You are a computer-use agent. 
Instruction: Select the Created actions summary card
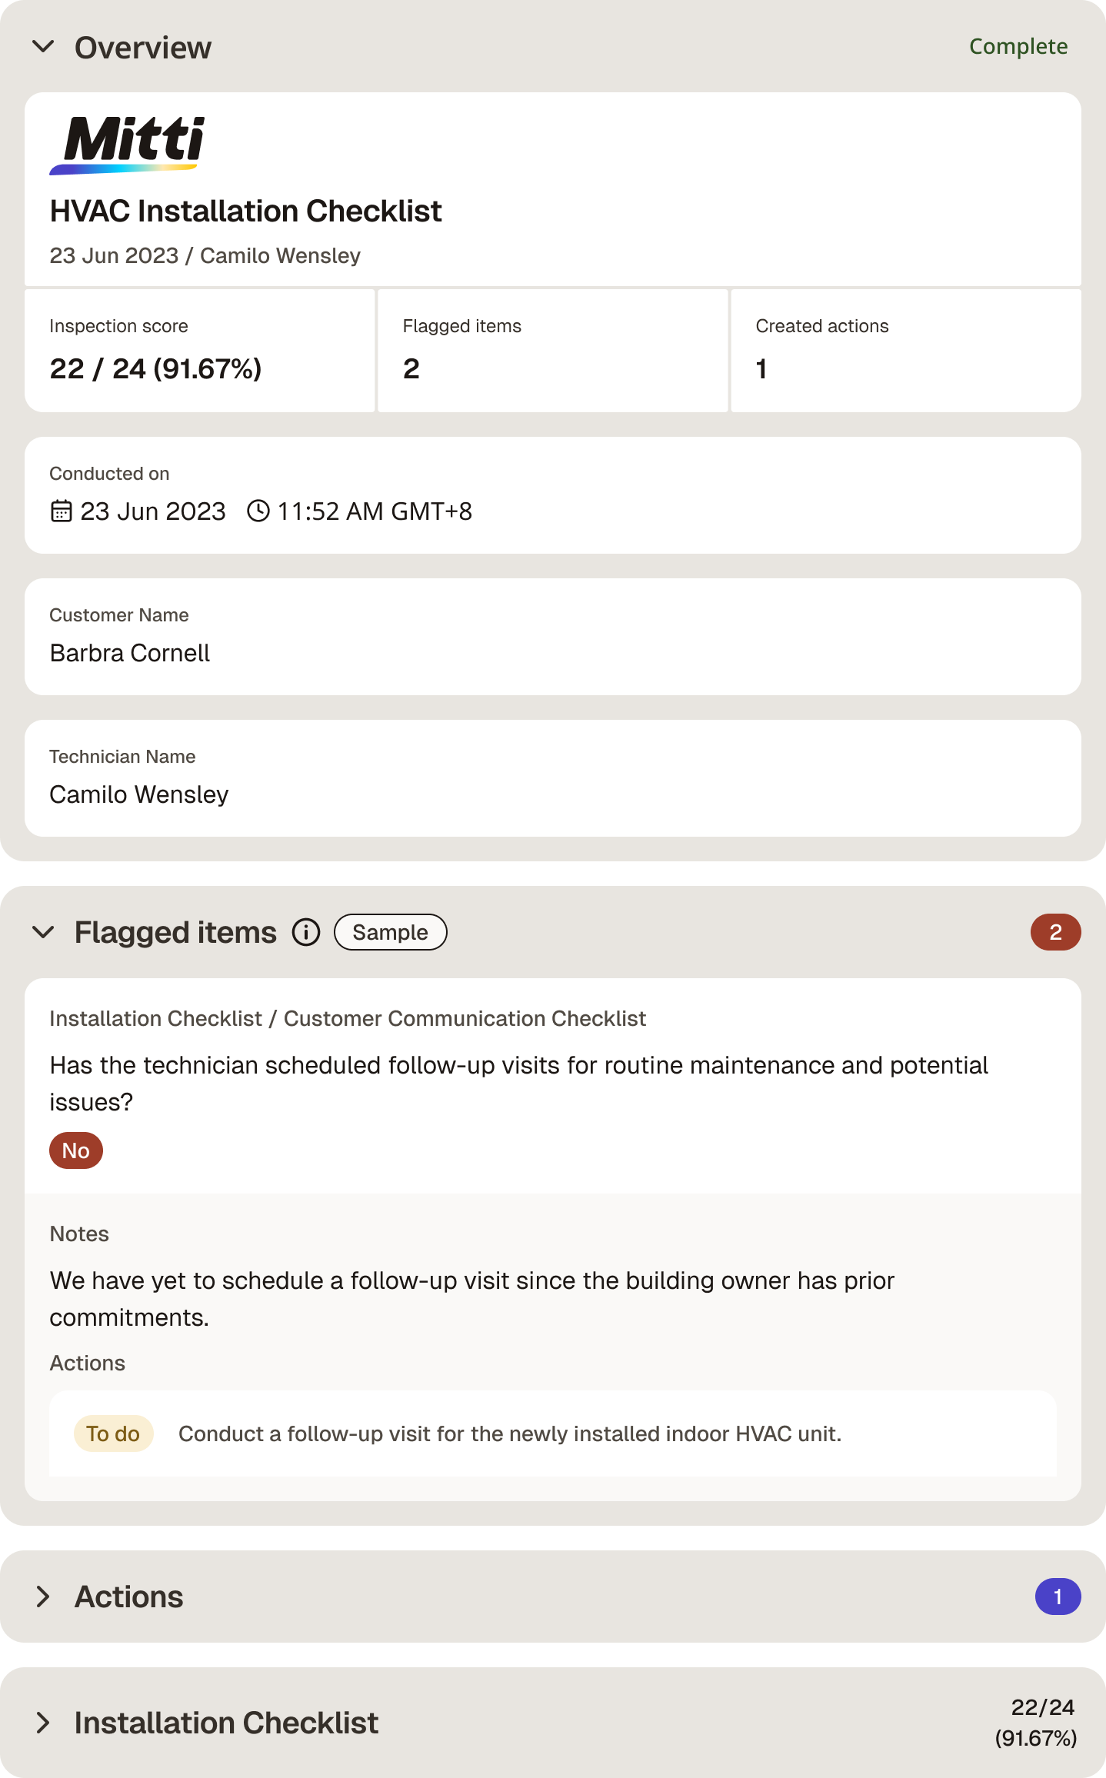click(906, 351)
